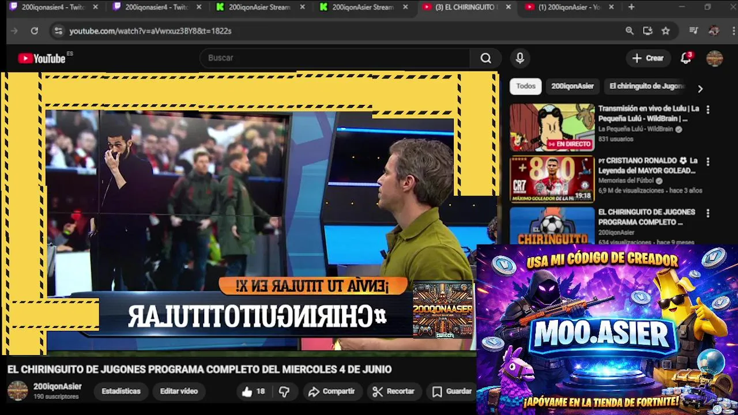This screenshot has width=738, height=415.
Task: Close the (1) 200iqonAsier YouTube tab
Action: tap(611, 7)
